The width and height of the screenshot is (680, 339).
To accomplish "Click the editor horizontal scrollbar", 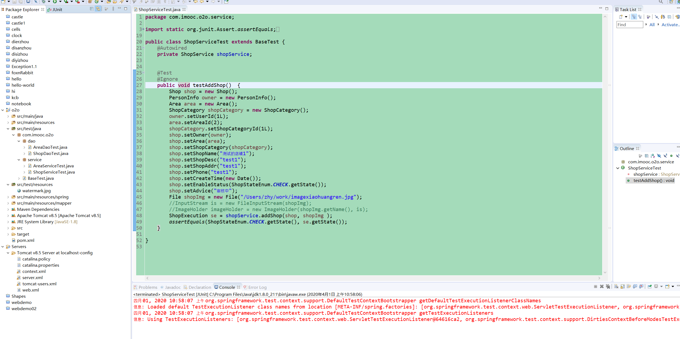I will [x=373, y=278].
